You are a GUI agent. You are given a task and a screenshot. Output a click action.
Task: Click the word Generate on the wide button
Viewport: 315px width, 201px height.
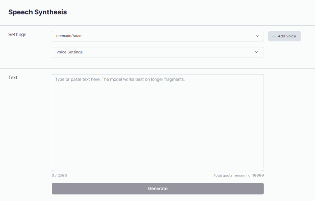click(157, 188)
